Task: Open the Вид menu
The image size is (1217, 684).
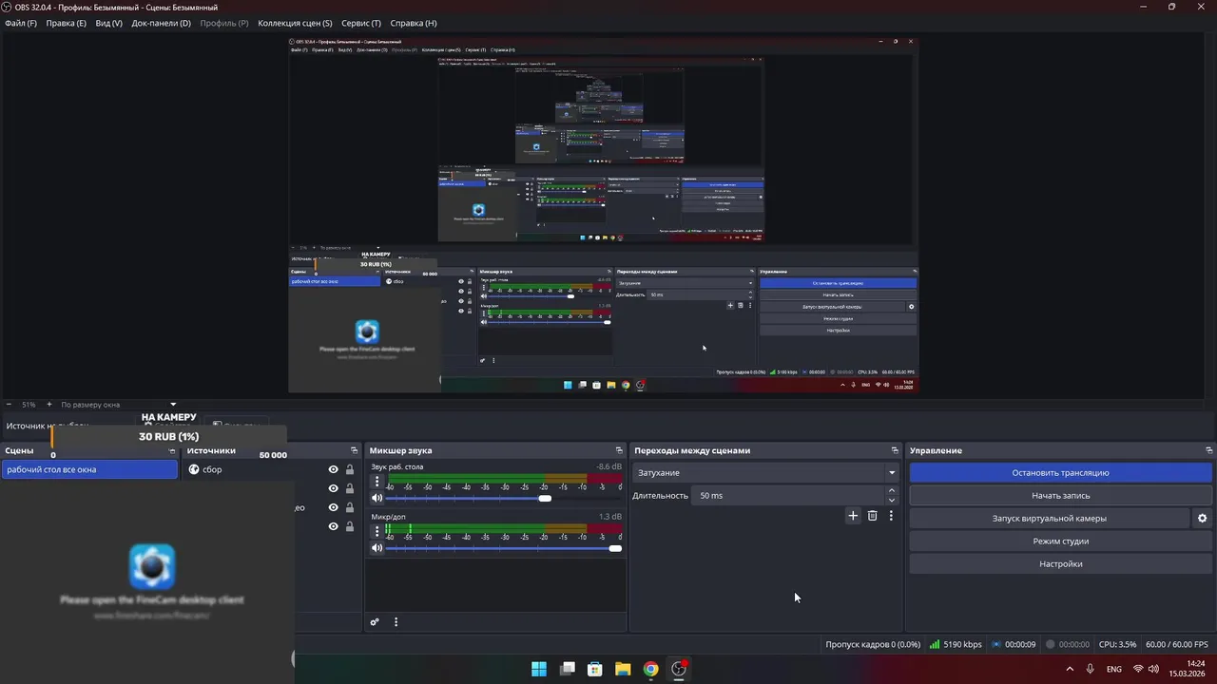Action: [x=109, y=23]
